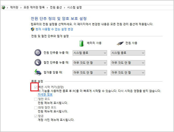
Task: Open plugged-in sleep button action dropdown
Action: pos(128,63)
